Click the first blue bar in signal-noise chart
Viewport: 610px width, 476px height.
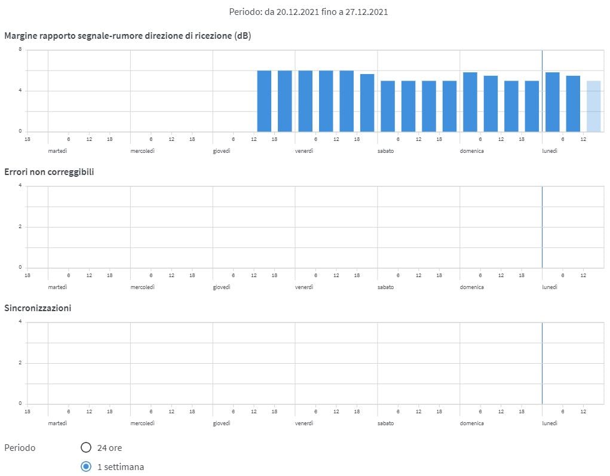[x=264, y=101]
